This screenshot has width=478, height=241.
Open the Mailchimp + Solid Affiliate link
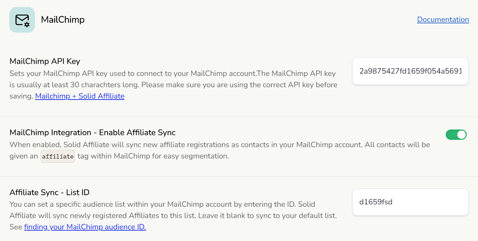pos(80,96)
